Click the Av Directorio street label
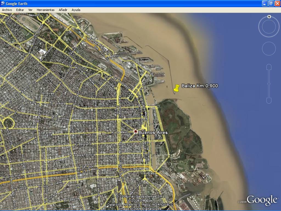 pyautogui.click(x=12, y=176)
